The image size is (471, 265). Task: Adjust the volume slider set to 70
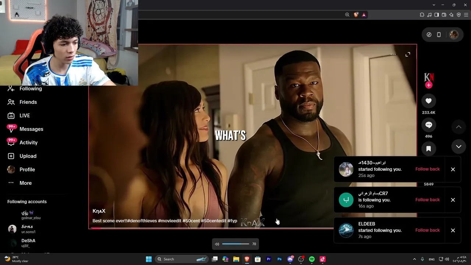[x=235, y=244]
